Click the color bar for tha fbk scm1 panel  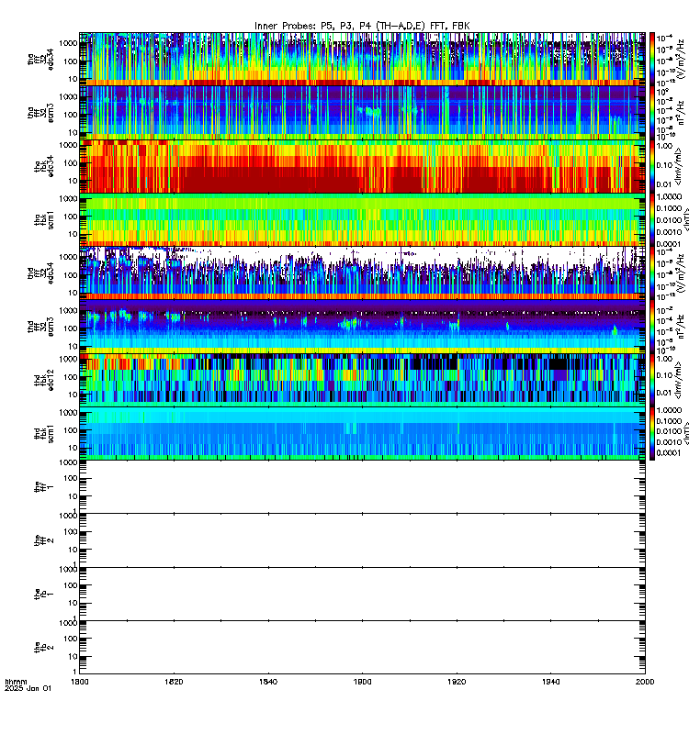point(652,220)
